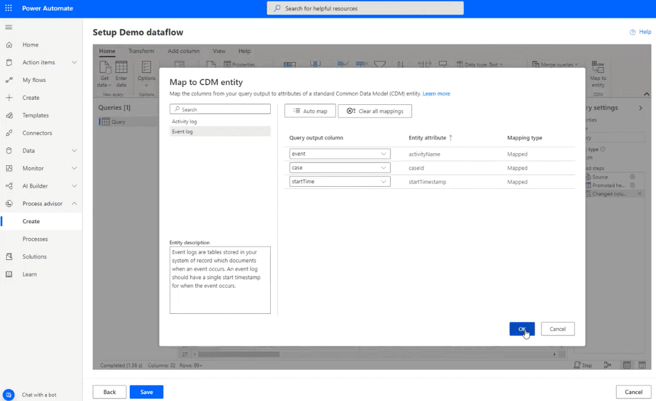Screen dimensions: 656x401
Task: Collapse the Process advisor section
Action: pos(74,203)
